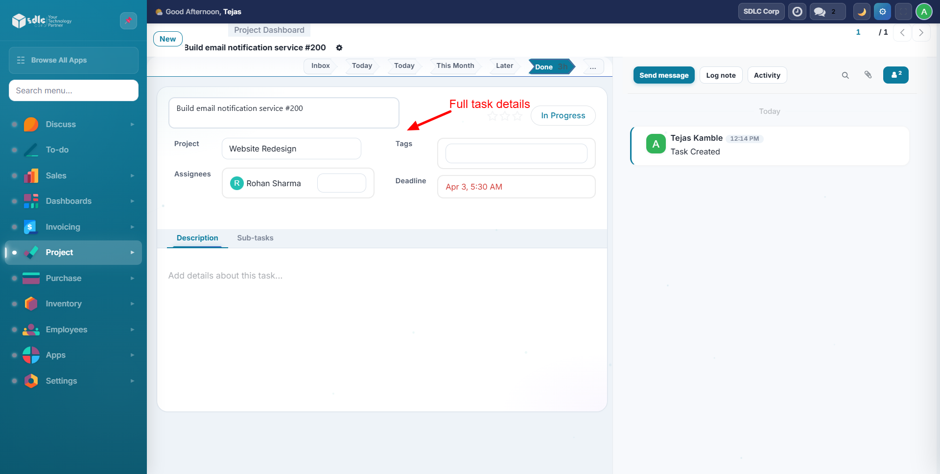
Task: Open the Project Dashboard tab
Action: pyautogui.click(x=269, y=30)
